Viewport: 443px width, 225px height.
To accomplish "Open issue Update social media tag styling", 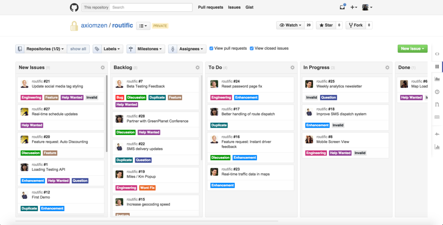I will click(x=58, y=87).
